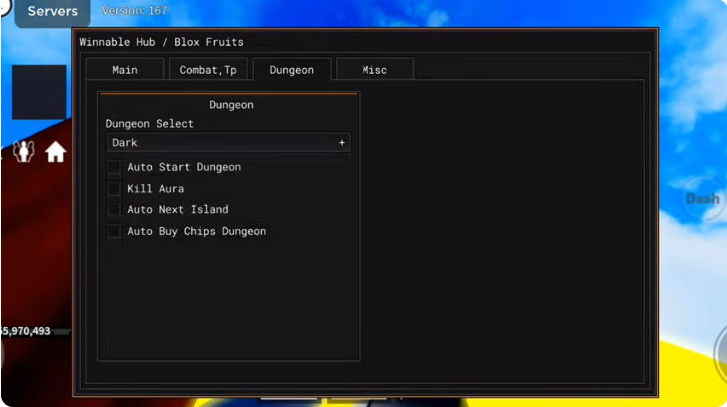The image size is (727, 407).
Task: Click the 5,970,493 money counter
Action: (x=25, y=331)
